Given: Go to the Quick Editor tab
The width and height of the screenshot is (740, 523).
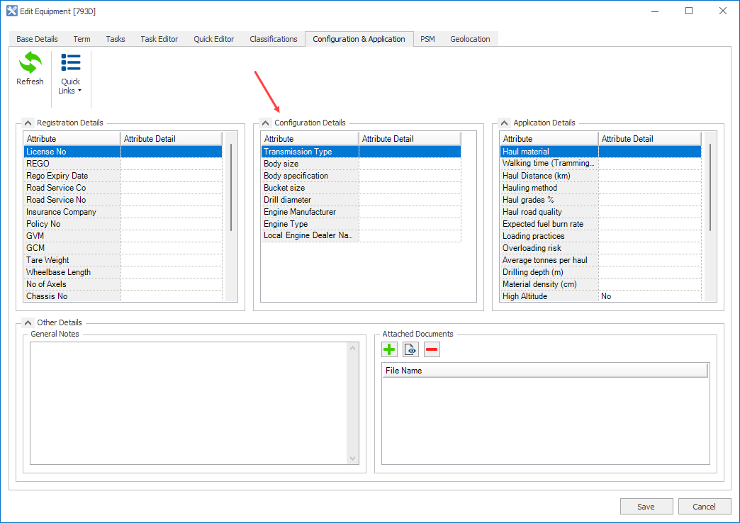Looking at the screenshot, I should pyautogui.click(x=214, y=39).
